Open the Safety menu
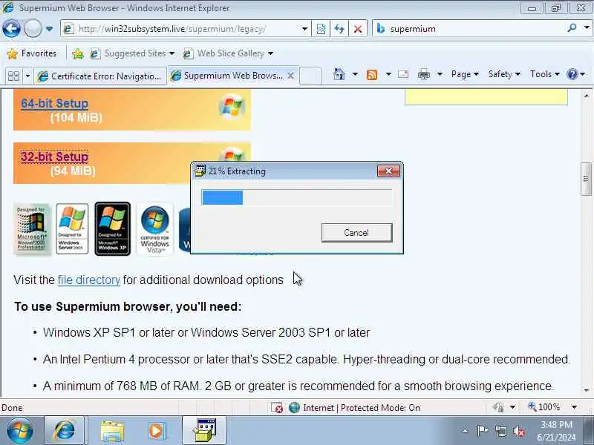Viewport: 594px width, 445px height. 504,74
